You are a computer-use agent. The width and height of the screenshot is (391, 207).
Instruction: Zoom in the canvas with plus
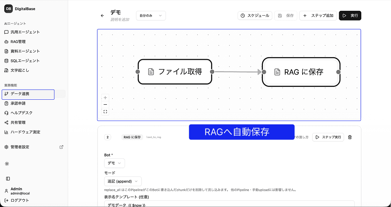105,98
